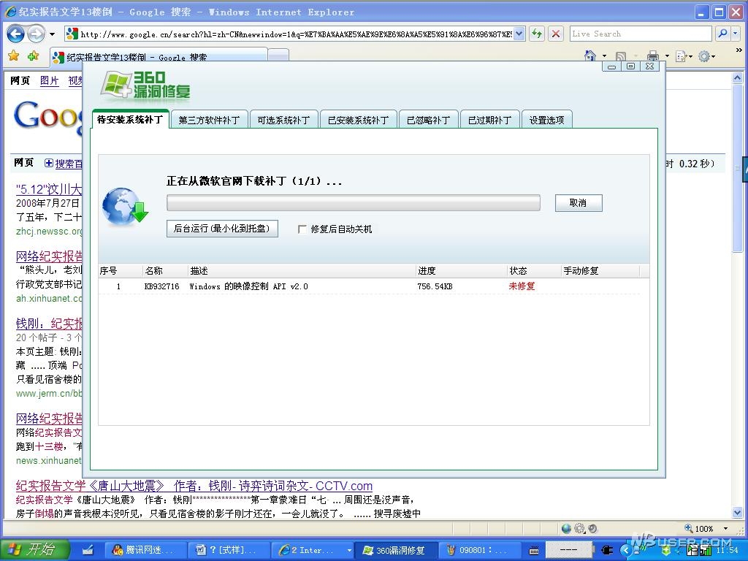Select the KB932716 patch name

pyautogui.click(x=161, y=286)
